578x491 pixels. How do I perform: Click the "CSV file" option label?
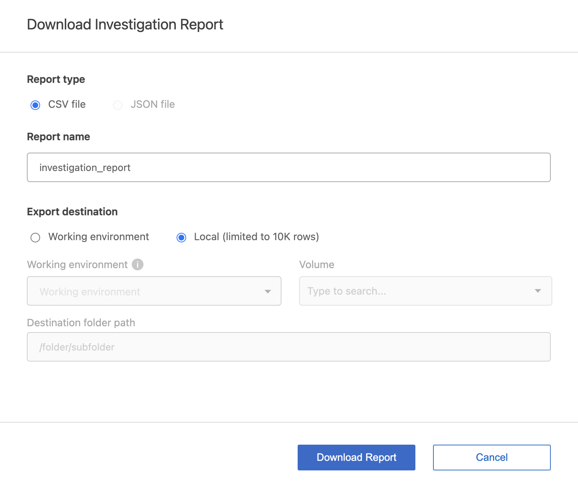click(x=67, y=104)
